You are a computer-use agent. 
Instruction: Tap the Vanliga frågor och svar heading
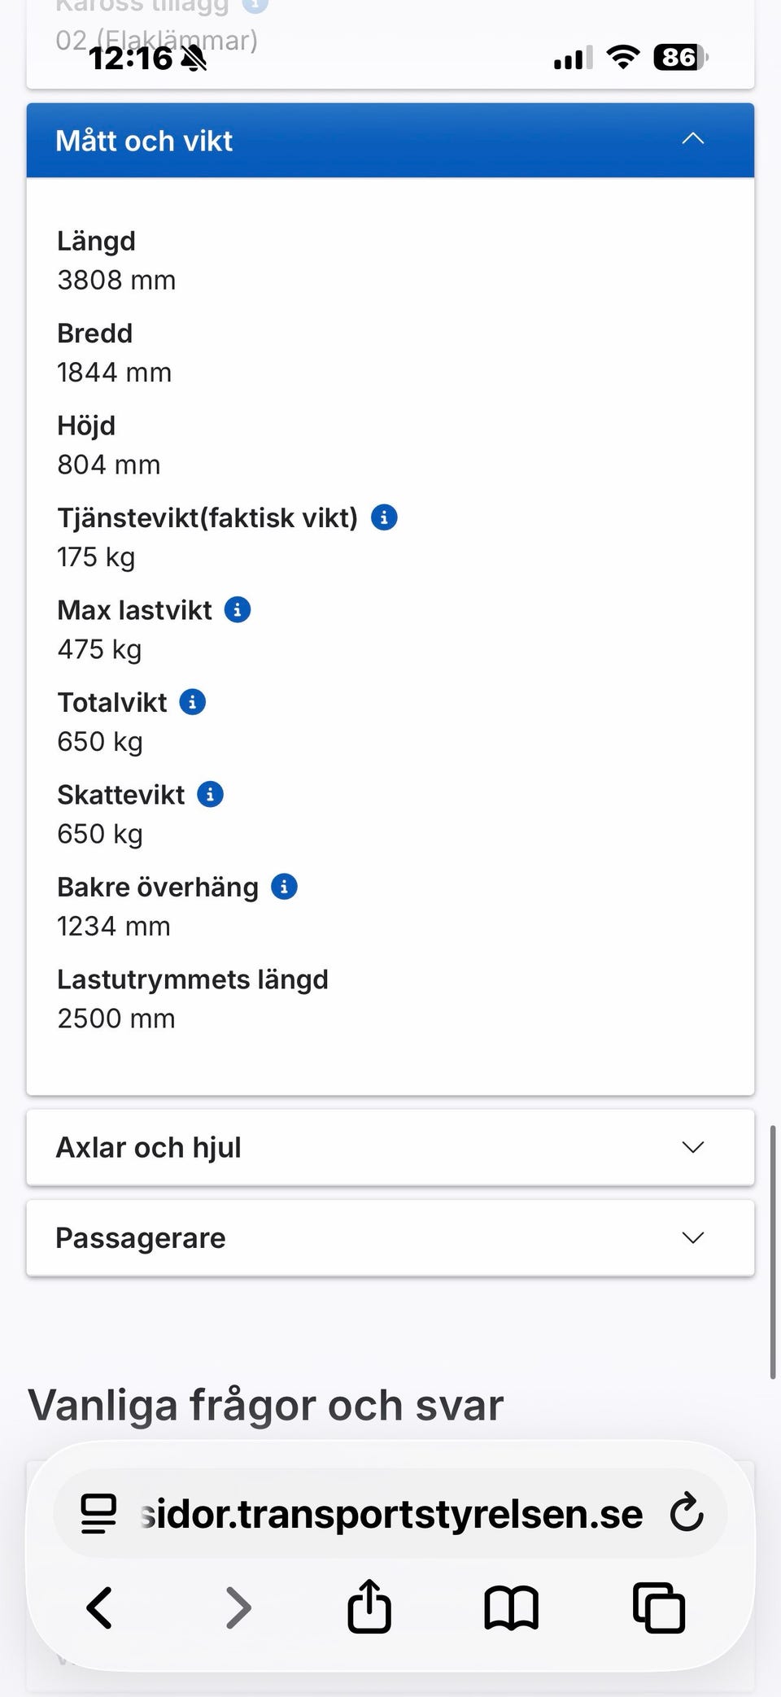pos(266,1405)
